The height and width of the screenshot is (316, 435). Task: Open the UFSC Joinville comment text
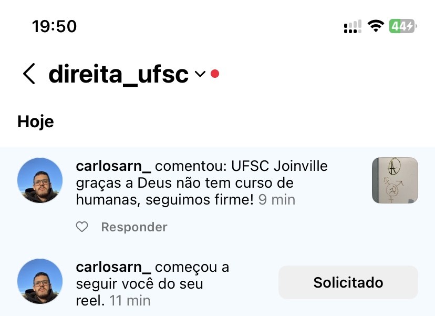point(200,184)
